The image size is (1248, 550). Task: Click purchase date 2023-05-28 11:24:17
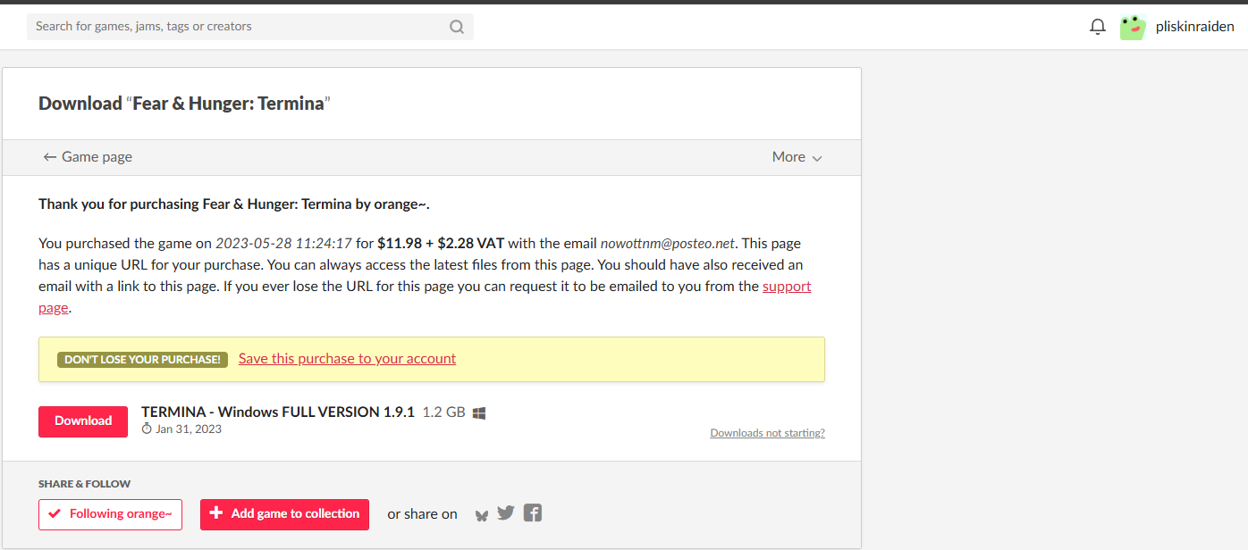pos(283,244)
